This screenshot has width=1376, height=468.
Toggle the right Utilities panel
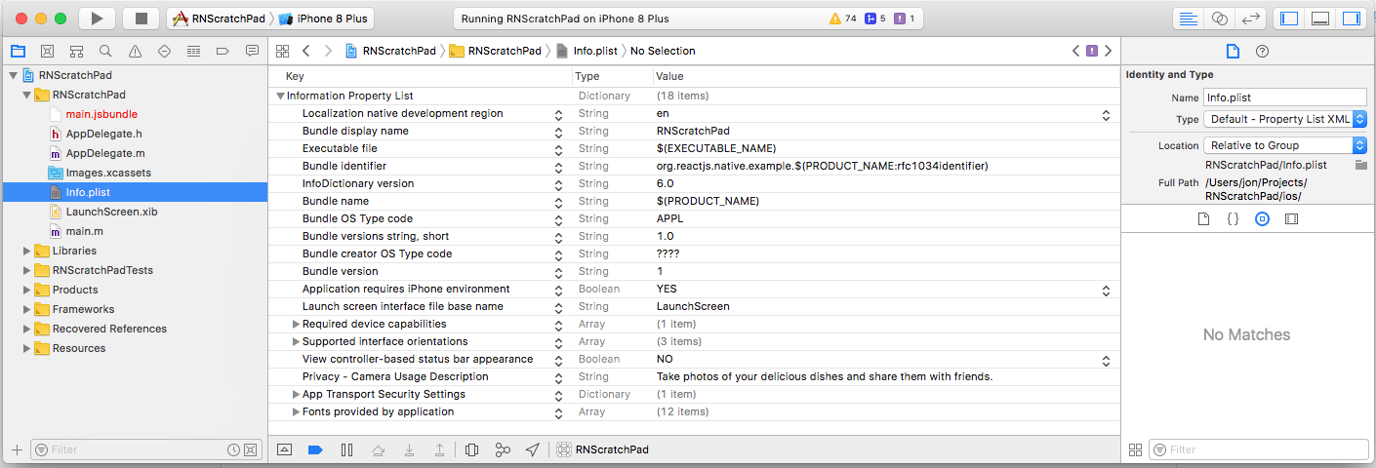[1351, 19]
